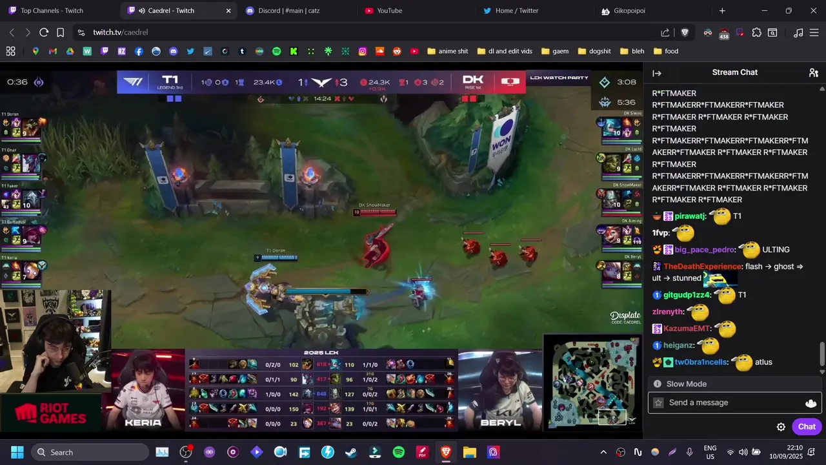
Task: Open the food bookmarks folder
Action: (x=666, y=51)
